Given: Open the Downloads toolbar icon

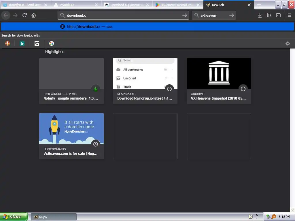Looking at the screenshot, I should 260,15.
